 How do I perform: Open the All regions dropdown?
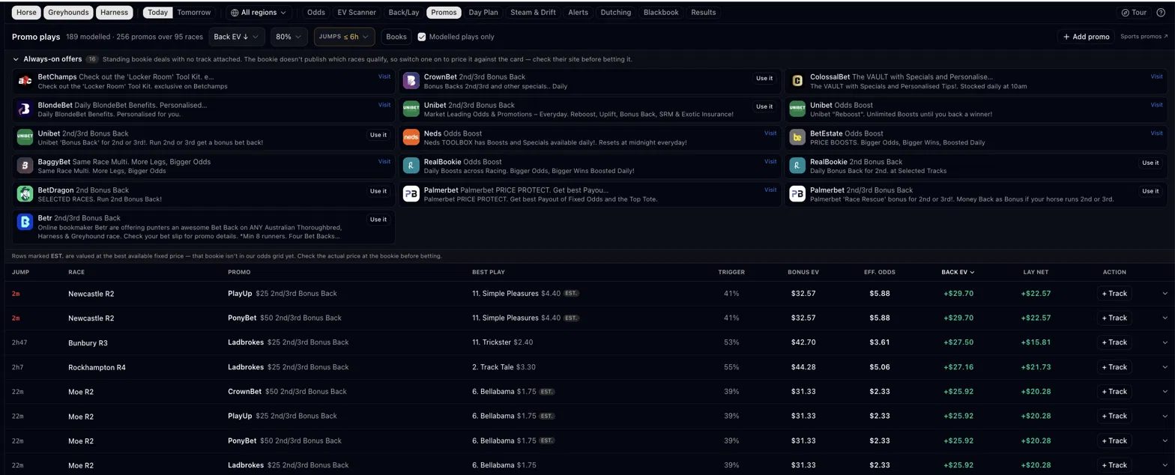coord(259,13)
